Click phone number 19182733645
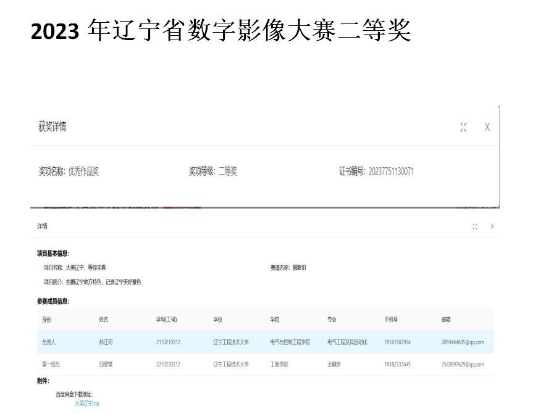Viewport: 546px width, 414px height. pos(397,364)
